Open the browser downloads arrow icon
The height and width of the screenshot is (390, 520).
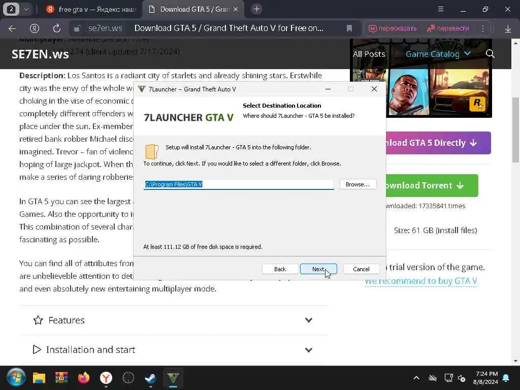[x=508, y=28]
